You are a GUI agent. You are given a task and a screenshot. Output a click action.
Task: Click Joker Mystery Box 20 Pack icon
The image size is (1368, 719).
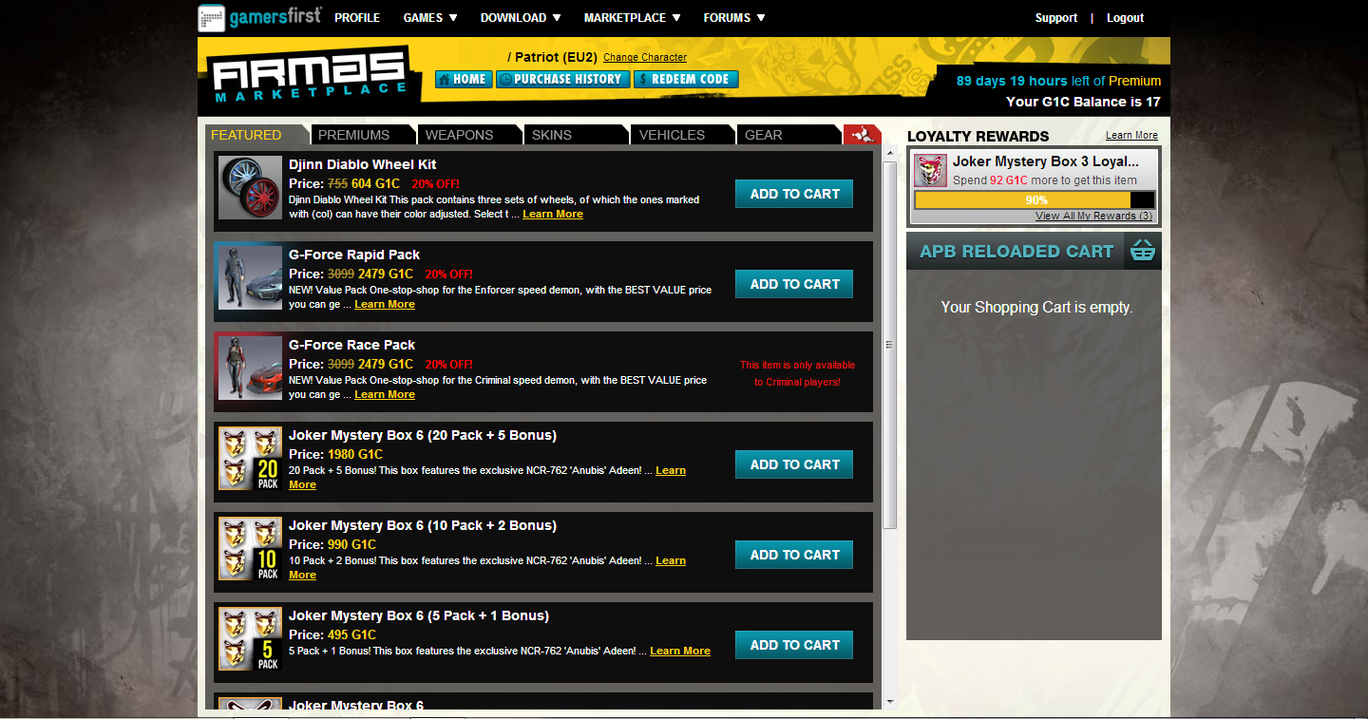pos(251,459)
